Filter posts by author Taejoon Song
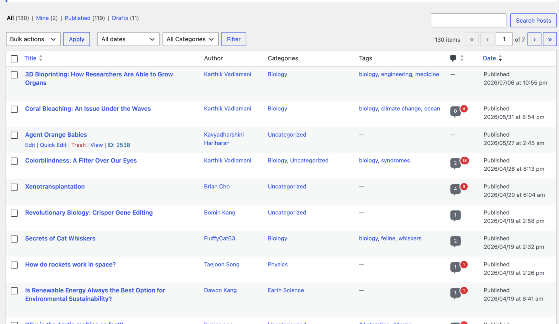Screen dimensions: 559x324 click(222, 264)
